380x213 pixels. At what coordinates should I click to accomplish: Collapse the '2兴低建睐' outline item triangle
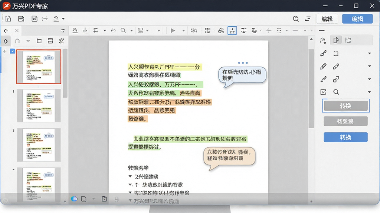pos(130,176)
